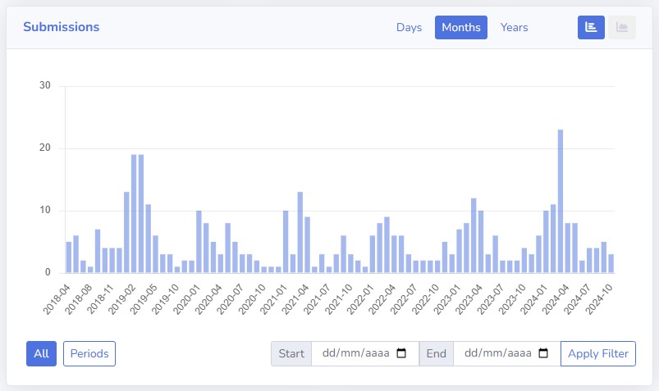This screenshot has height=391, width=659.
Task: Click the Periods button
Action: 89,353
